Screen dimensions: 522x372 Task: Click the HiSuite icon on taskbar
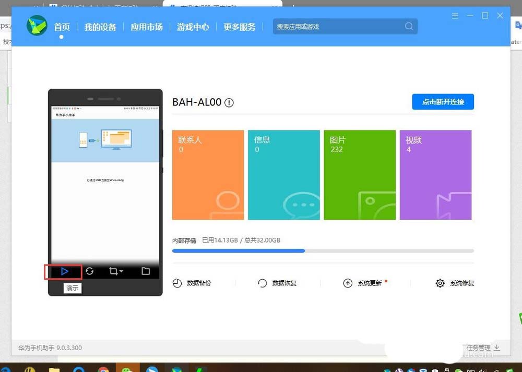click(x=177, y=369)
